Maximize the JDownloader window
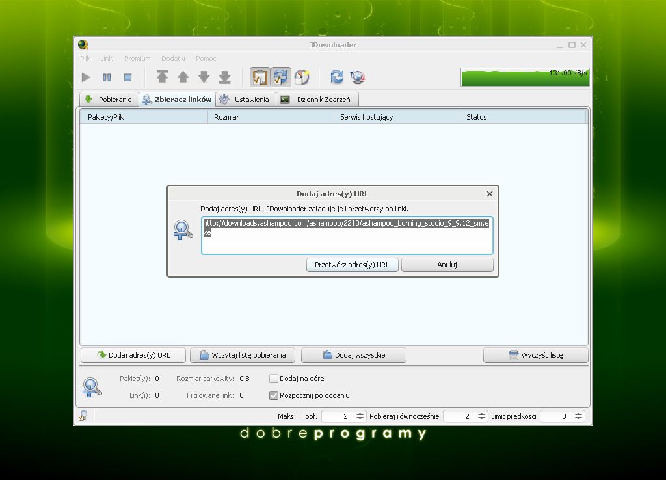This screenshot has height=480, width=666. [572, 45]
